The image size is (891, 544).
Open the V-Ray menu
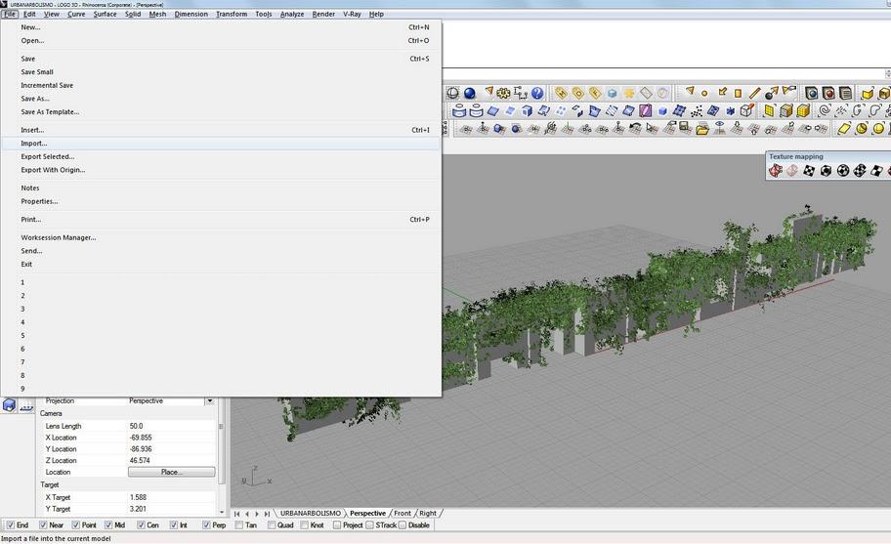(352, 15)
